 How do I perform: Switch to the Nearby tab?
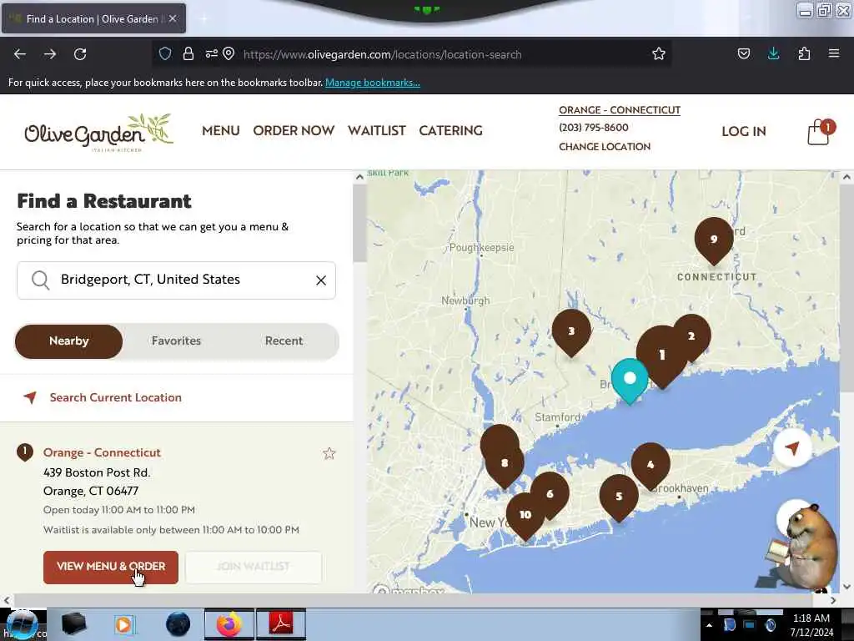[x=68, y=341]
